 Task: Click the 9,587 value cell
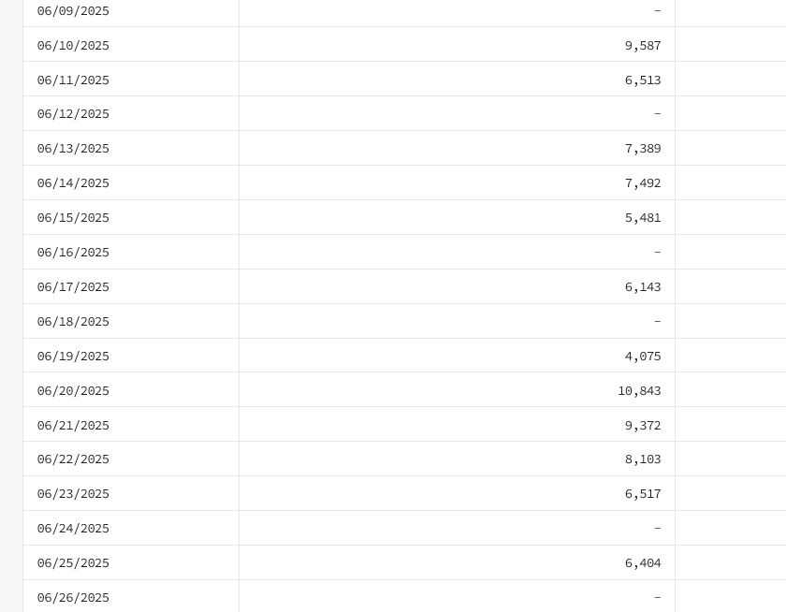pos(458,45)
